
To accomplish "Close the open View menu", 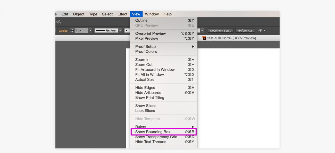I will 136,14.
